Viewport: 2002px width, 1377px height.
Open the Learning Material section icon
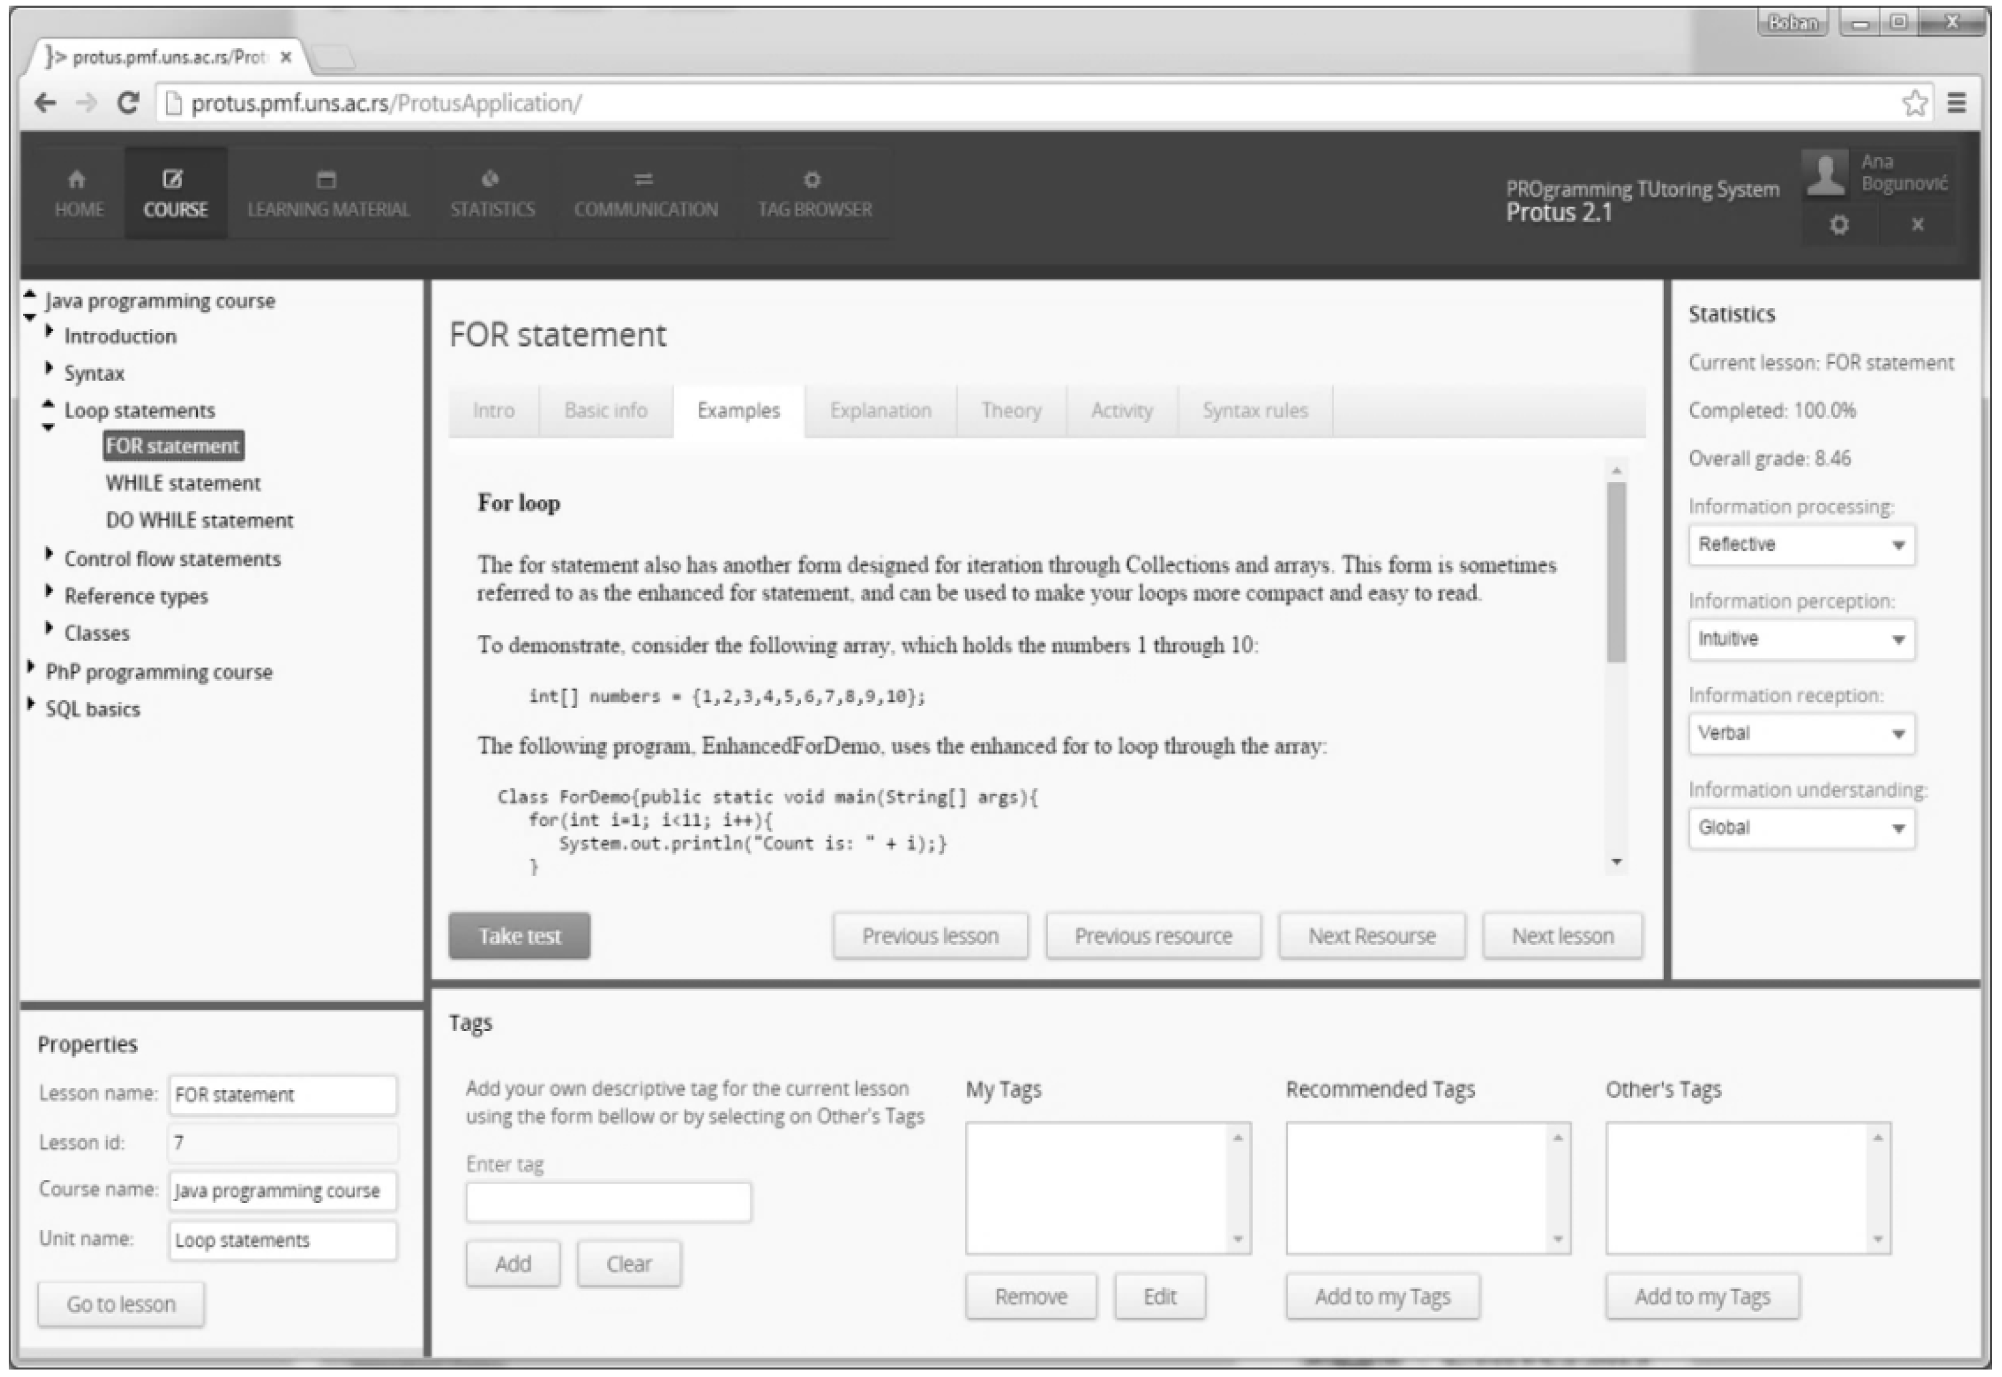(x=326, y=180)
